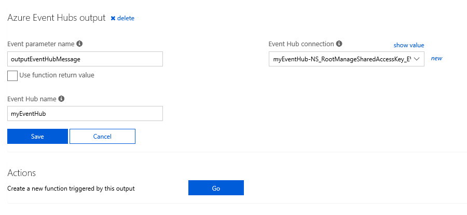Click the info icon beside Event Hub connection
The height and width of the screenshot is (215, 467).
339,44
